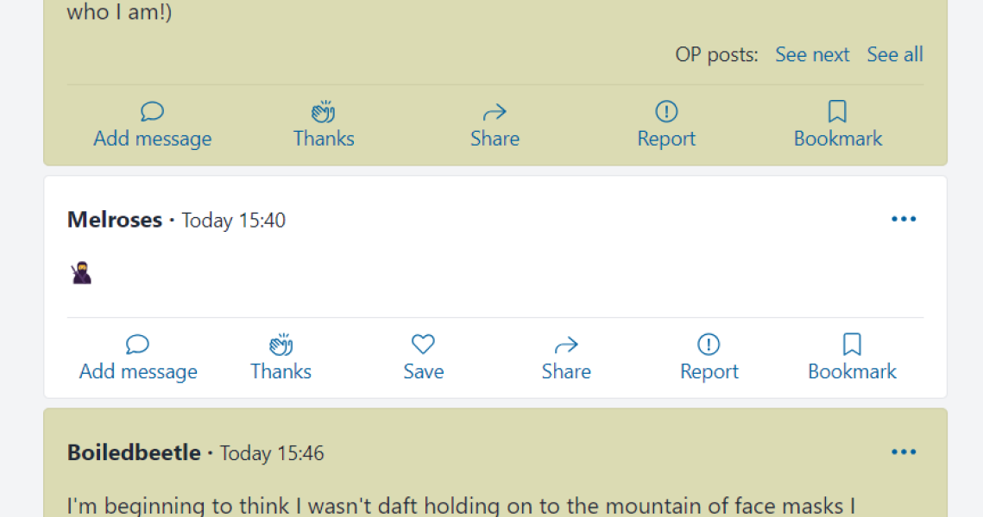Click the Bookmark icon on the top post

click(837, 110)
